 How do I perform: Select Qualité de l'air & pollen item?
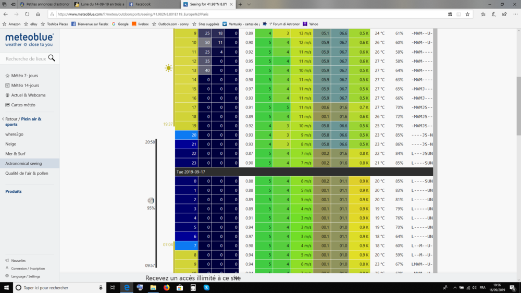[x=27, y=173]
